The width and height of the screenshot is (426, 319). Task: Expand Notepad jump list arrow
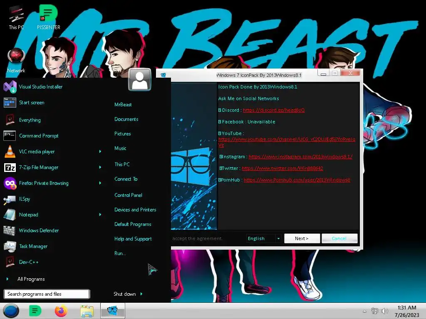[100, 215]
